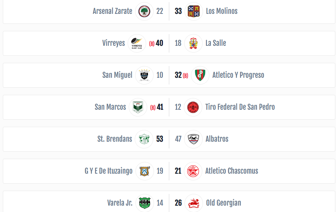Open the Tiro Federal De San Pedro link

[x=240, y=107]
